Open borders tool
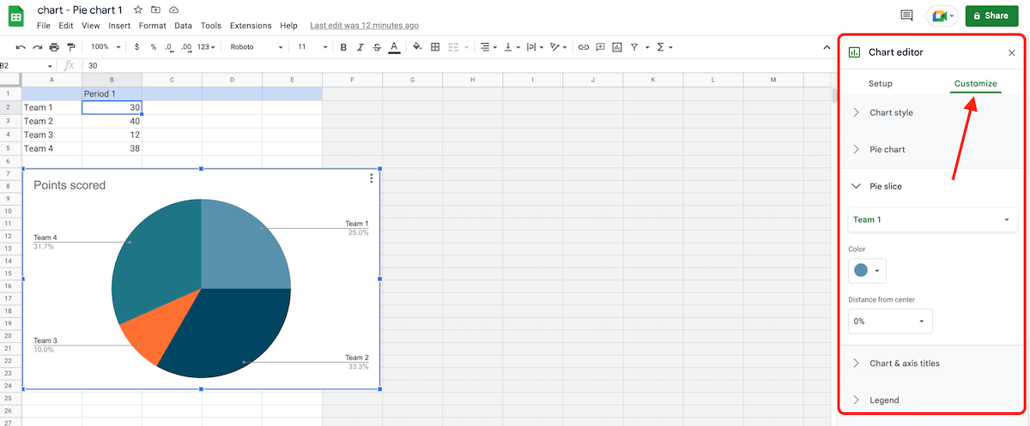Viewport: 1030px width, 426px height. [x=435, y=47]
